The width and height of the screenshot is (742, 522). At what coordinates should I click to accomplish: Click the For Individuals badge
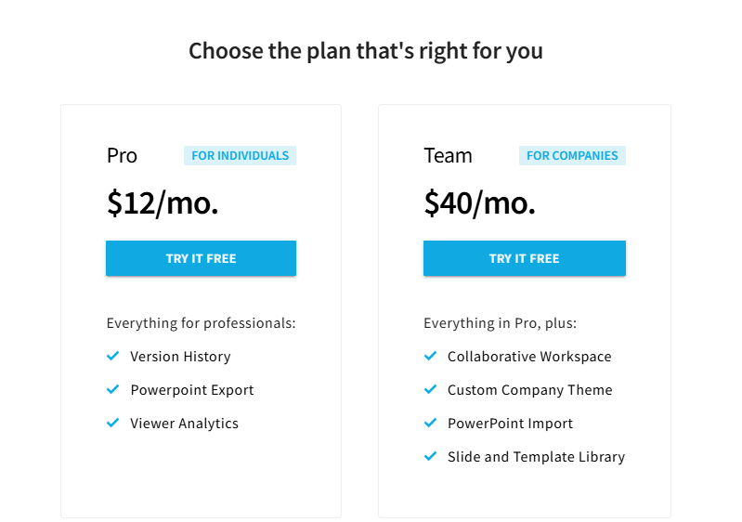pyautogui.click(x=240, y=156)
